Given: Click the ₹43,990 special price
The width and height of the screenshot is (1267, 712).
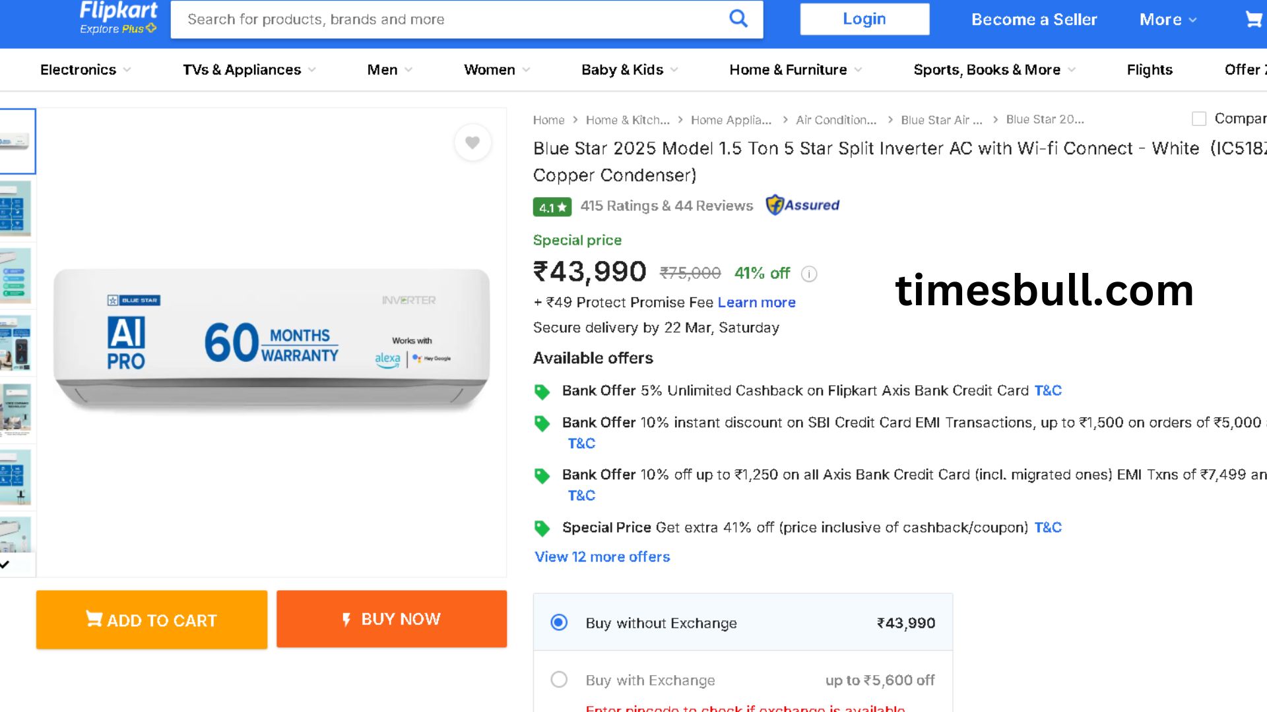Looking at the screenshot, I should click(590, 272).
